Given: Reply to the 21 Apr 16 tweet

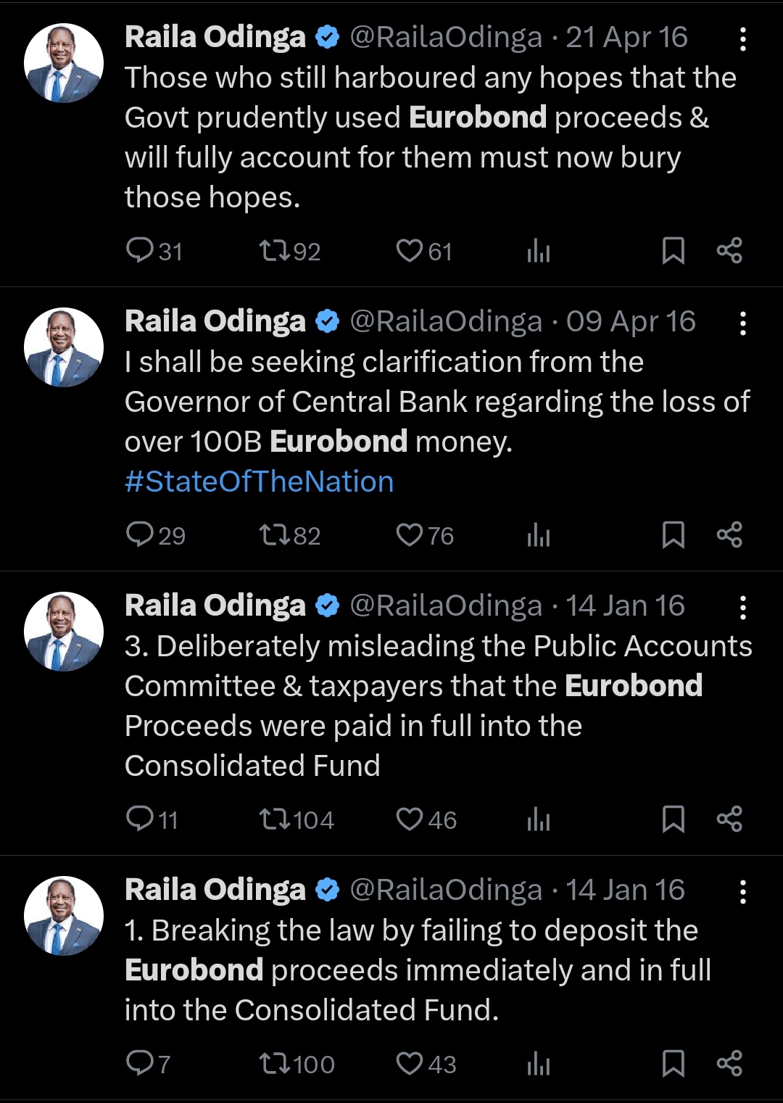Looking at the screenshot, I should pos(138,251).
